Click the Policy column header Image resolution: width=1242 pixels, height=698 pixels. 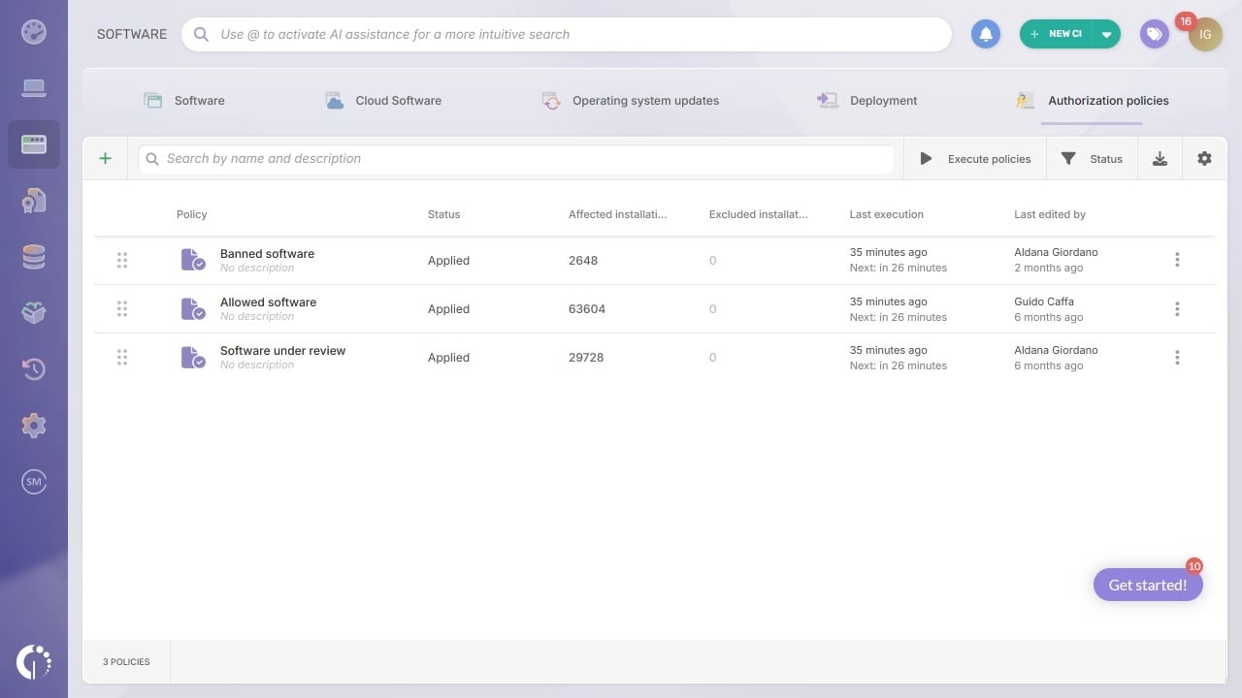pyautogui.click(x=192, y=214)
